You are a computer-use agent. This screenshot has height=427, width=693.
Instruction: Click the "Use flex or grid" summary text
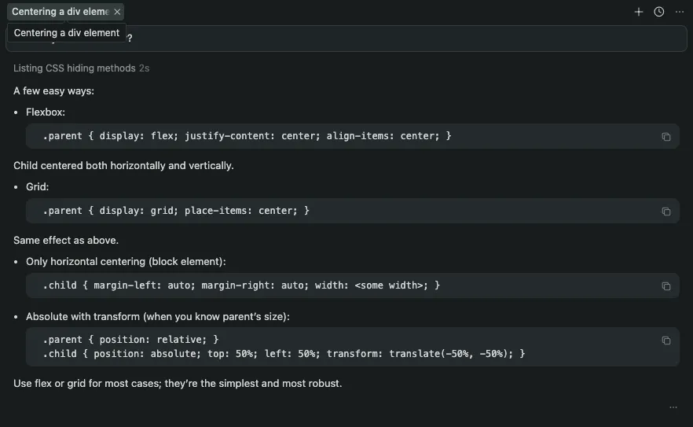point(178,384)
